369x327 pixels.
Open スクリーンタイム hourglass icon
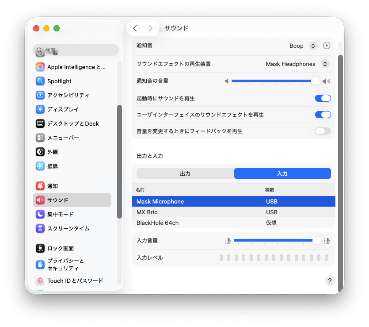click(x=40, y=228)
